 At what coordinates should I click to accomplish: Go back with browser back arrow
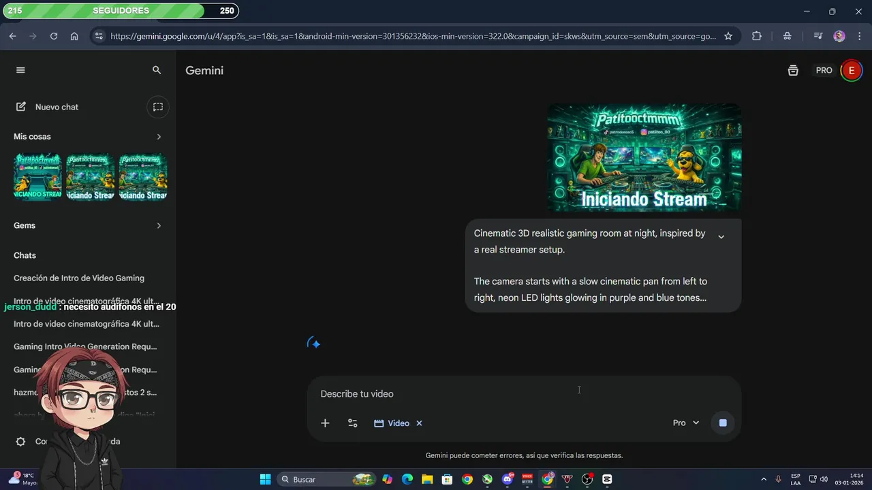click(13, 36)
